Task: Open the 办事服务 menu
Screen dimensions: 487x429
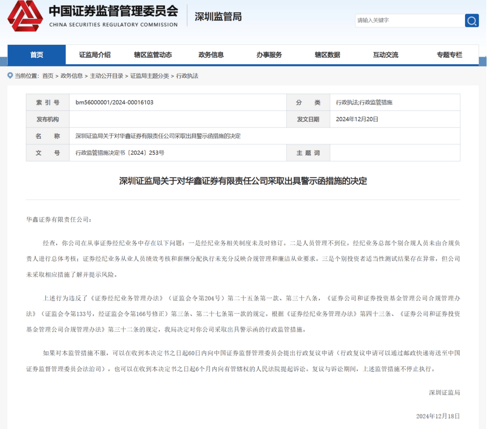Action: (x=269, y=55)
